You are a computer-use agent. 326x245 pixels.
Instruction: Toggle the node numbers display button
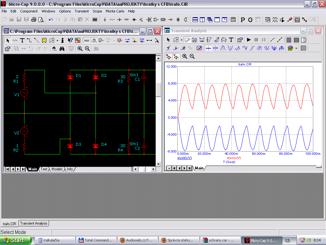120,40
